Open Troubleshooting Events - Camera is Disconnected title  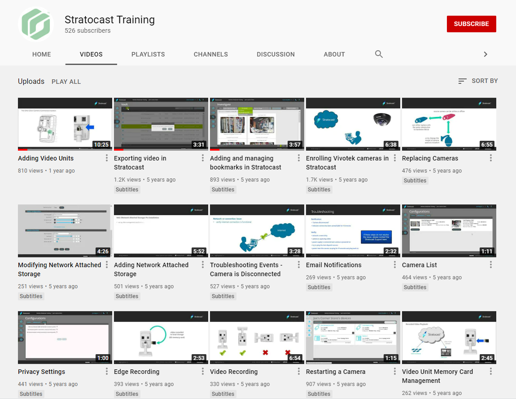pyautogui.click(x=246, y=269)
